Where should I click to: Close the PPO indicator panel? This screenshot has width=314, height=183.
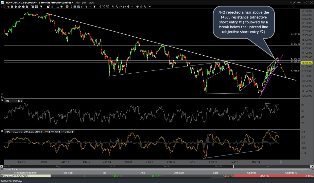[x=2, y=131]
